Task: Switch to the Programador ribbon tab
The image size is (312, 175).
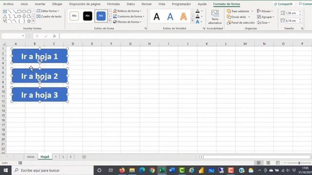Action: (x=181, y=4)
